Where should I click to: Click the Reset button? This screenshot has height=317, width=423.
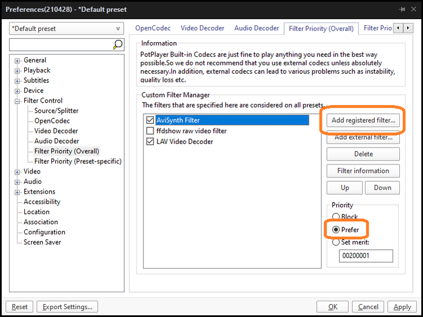[x=19, y=307]
